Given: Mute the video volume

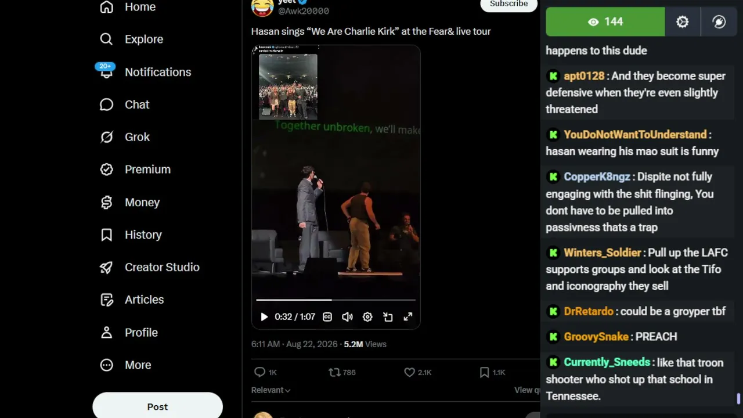Looking at the screenshot, I should click(347, 317).
